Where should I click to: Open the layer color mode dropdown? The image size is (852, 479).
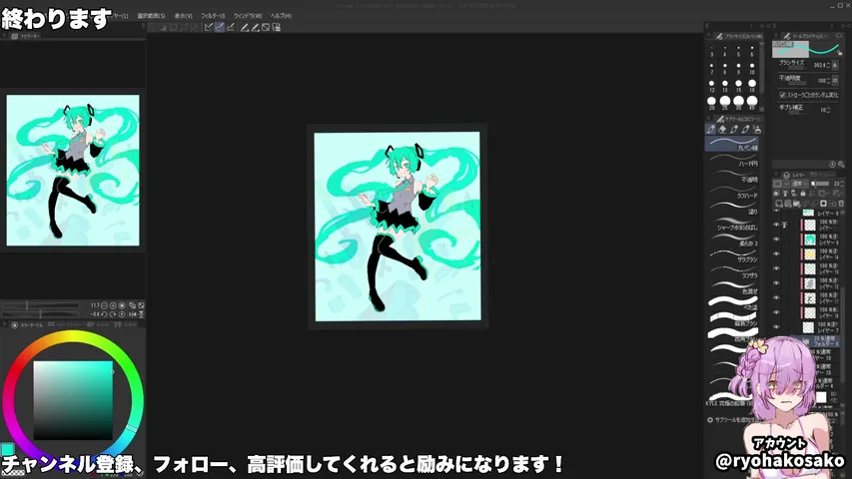(x=781, y=184)
